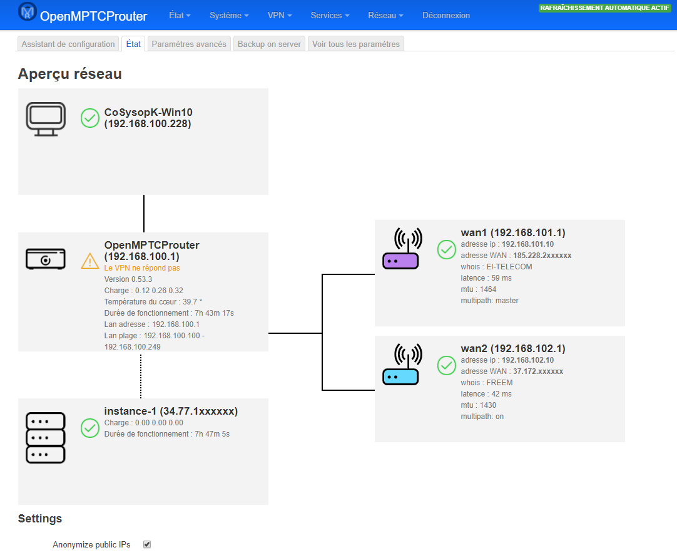Click the green check next to CoSysopK-Win10
677x560 pixels.
tap(90, 118)
